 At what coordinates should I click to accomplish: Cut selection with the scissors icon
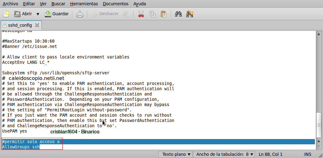pos(141,14)
